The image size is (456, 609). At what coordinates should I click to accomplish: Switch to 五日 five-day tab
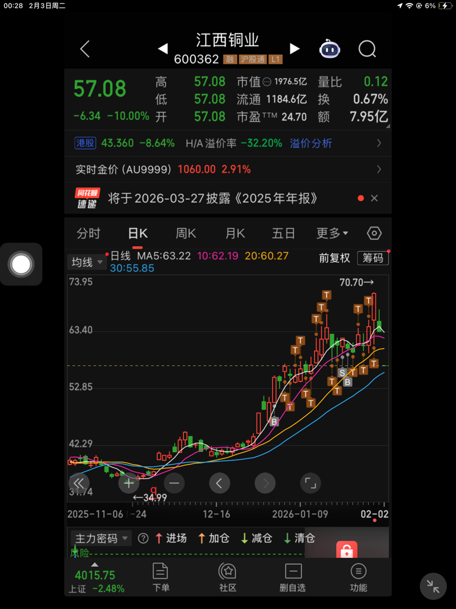click(283, 233)
